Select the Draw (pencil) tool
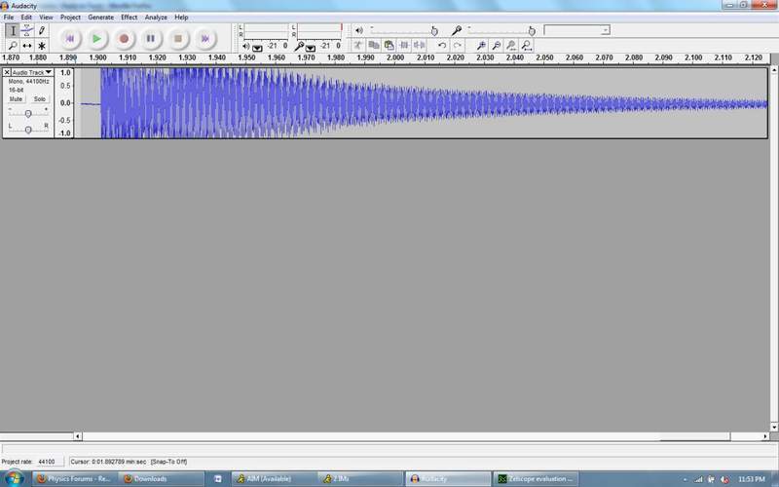 [x=42, y=31]
